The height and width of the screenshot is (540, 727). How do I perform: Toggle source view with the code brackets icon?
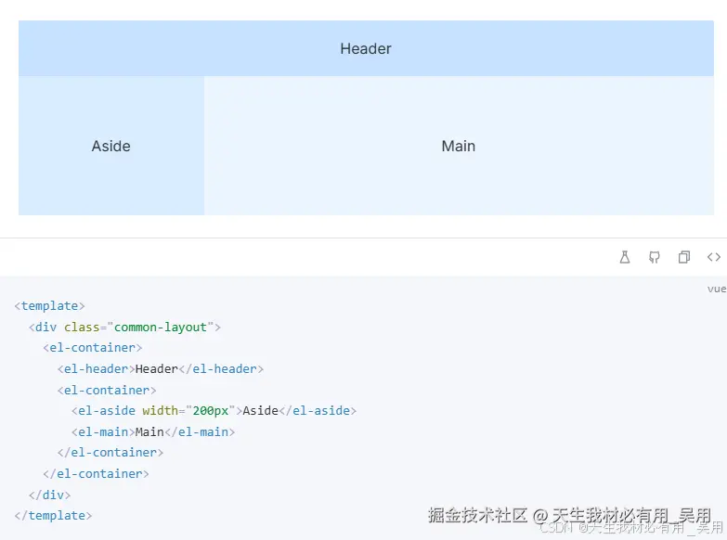click(x=714, y=257)
